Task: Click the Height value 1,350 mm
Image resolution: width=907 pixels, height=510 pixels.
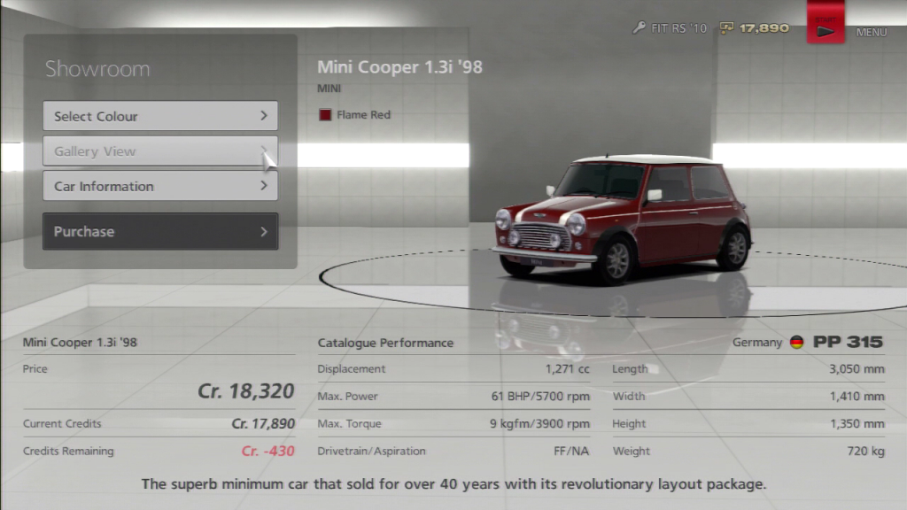Action: coord(857,424)
